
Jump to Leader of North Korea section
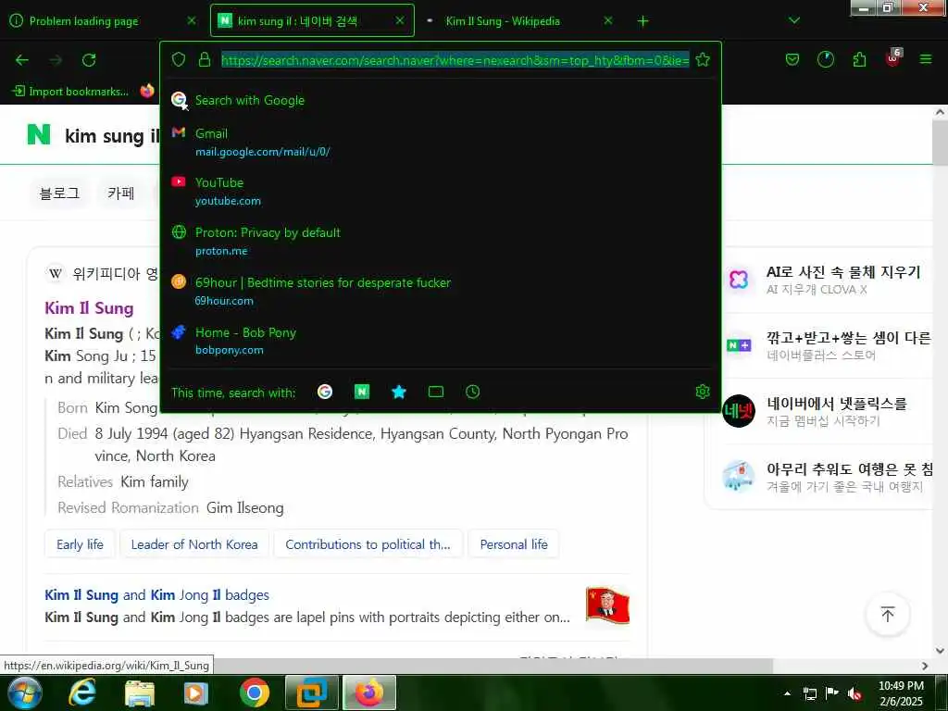pyautogui.click(x=194, y=544)
